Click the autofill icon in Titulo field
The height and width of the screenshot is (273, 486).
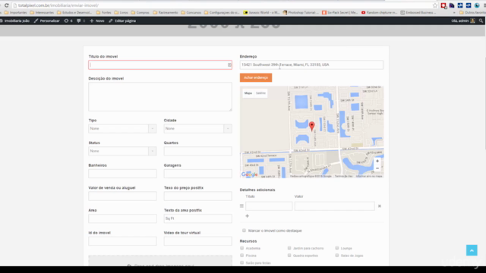(229, 64)
